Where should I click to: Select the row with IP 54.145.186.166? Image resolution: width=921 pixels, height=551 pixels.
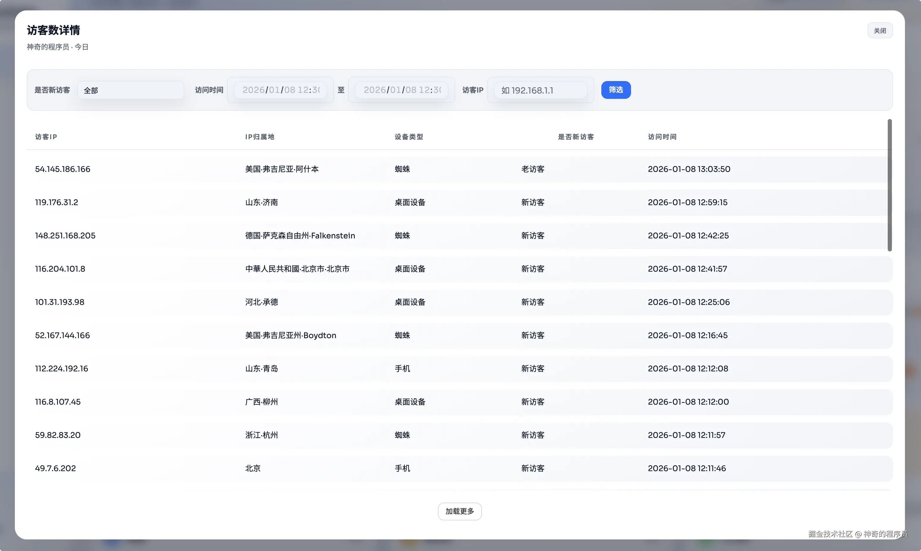(63, 169)
